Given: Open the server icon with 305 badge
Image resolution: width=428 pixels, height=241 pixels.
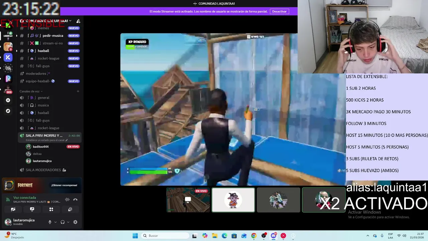Looking at the screenshot, I should pyautogui.click(x=8, y=90).
